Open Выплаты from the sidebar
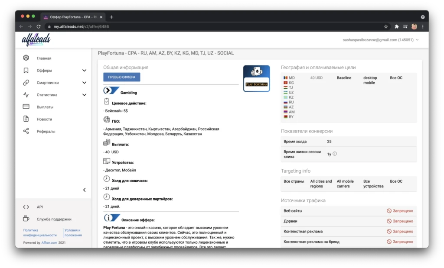Screen dimensions: 444x268 (45, 107)
